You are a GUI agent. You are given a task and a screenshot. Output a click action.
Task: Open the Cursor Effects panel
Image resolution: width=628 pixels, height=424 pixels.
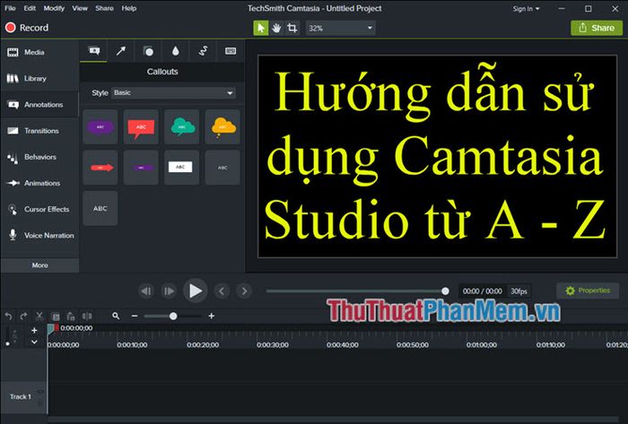39,209
